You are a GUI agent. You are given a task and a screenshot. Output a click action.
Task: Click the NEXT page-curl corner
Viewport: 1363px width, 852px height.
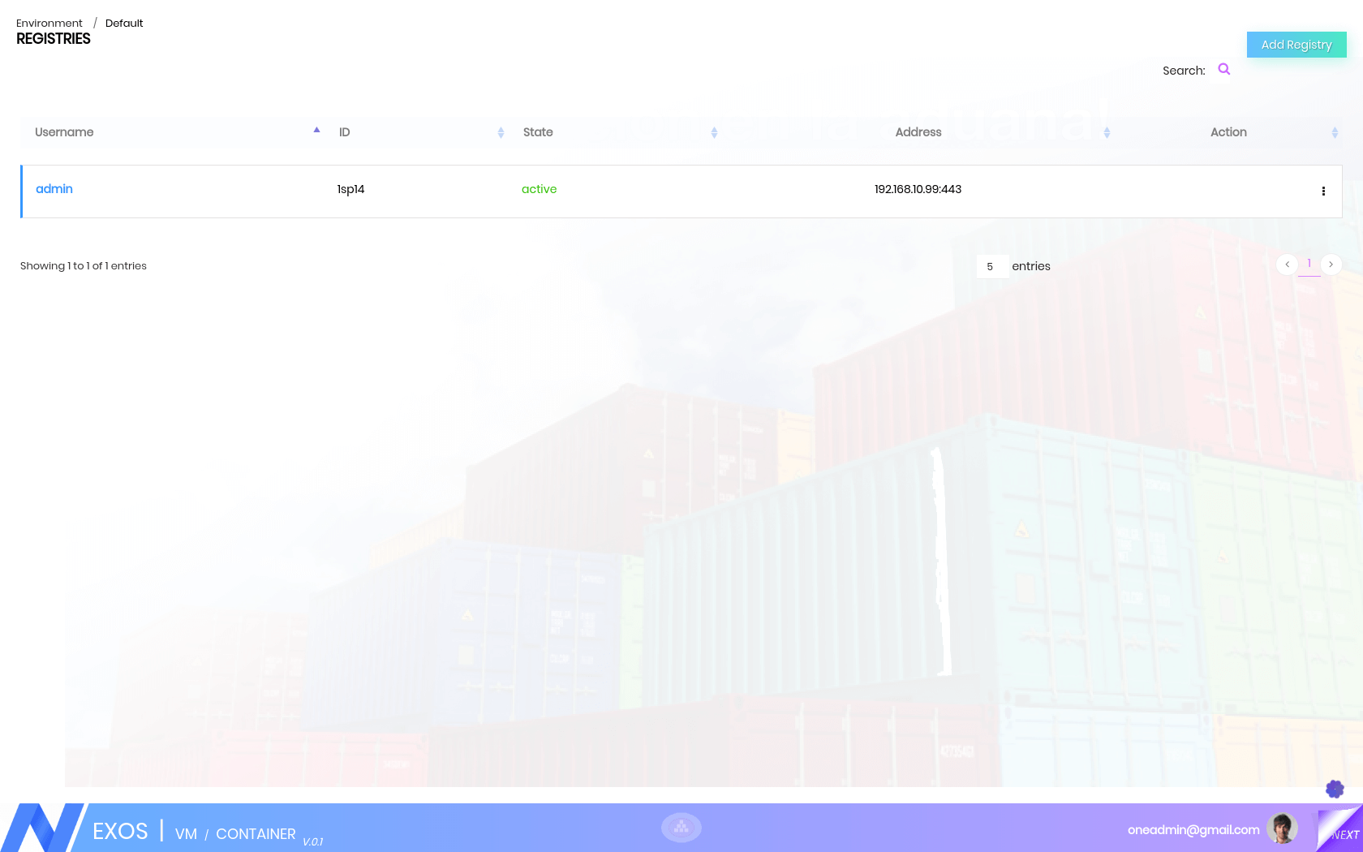[1342, 831]
